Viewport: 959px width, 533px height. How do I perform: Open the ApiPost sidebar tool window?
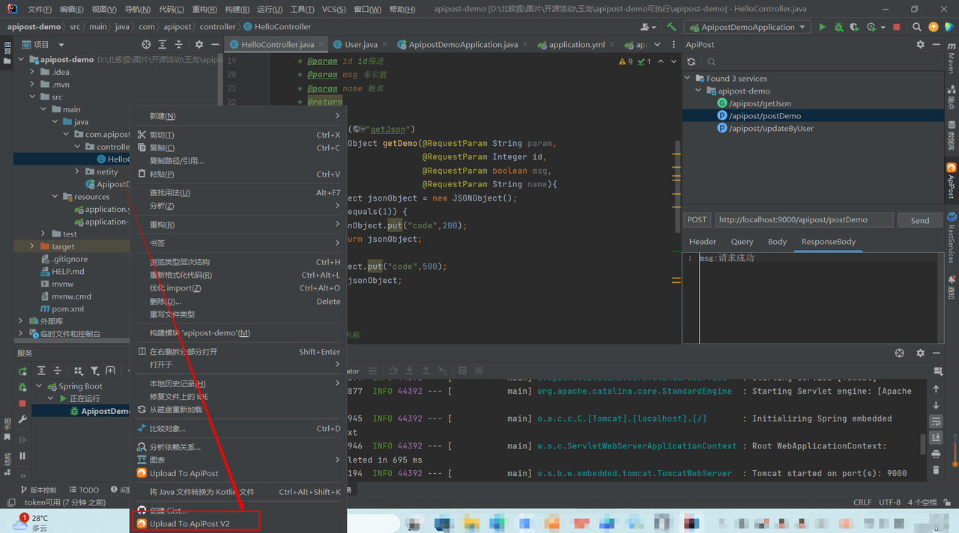pyautogui.click(x=952, y=180)
